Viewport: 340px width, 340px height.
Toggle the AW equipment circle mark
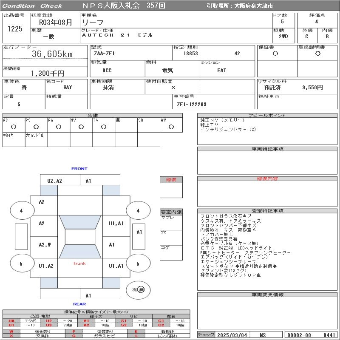click(x=171, y=127)
